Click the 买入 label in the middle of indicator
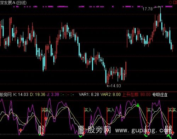The image size is (177, 139). 88,110
